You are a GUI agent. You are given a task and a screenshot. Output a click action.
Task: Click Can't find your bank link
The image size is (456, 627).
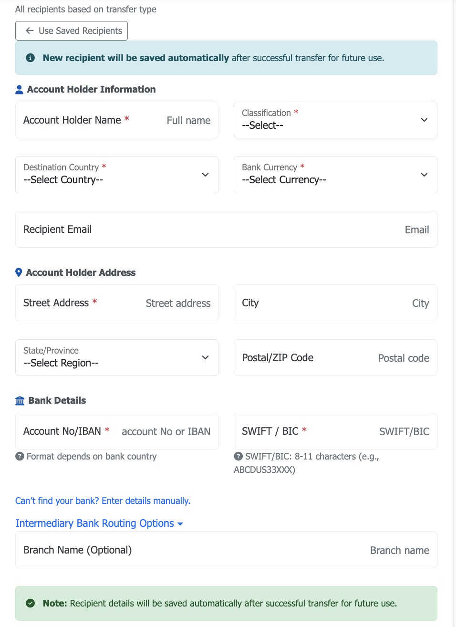click(103, 501)
